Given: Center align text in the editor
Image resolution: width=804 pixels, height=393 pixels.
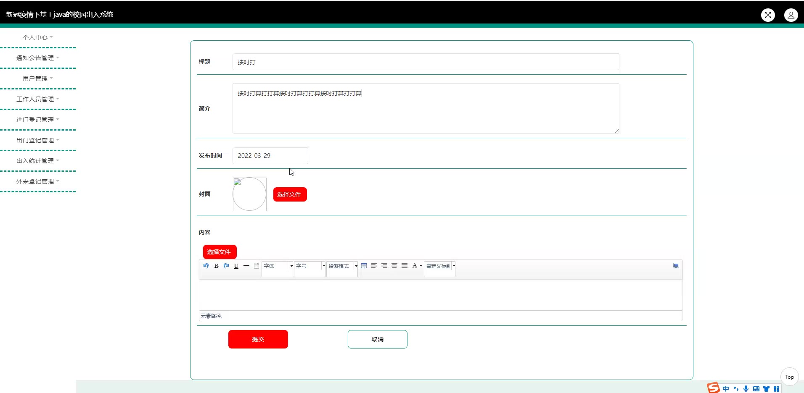Looking at the screenshot, I should 394,266.
